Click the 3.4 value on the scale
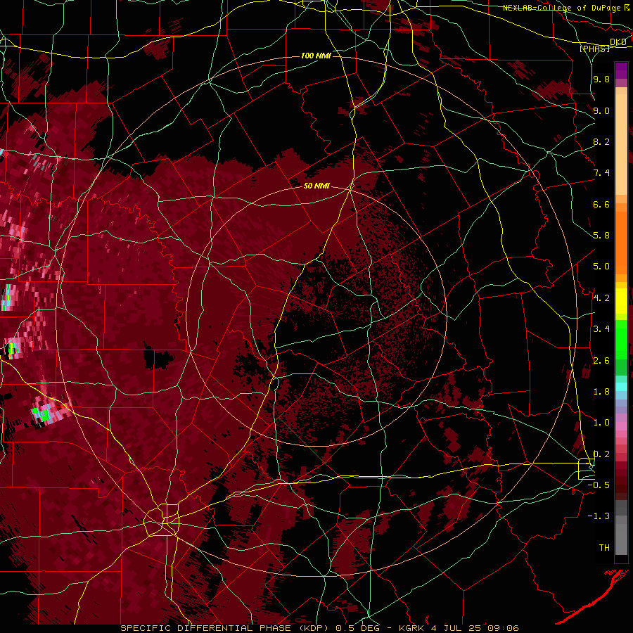The height and width of the screenshot is (633, 633). point(601,329)
